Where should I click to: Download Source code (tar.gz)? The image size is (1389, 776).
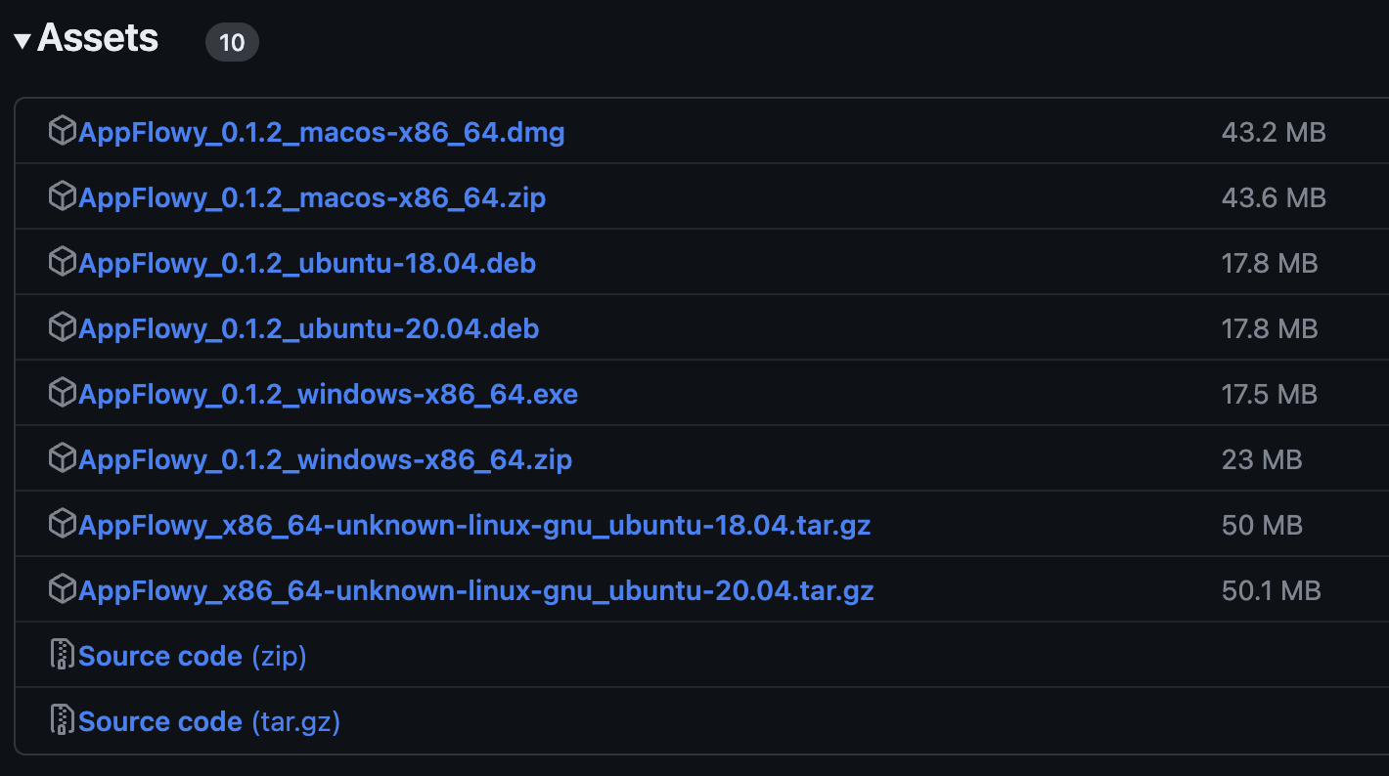point(208,721)
